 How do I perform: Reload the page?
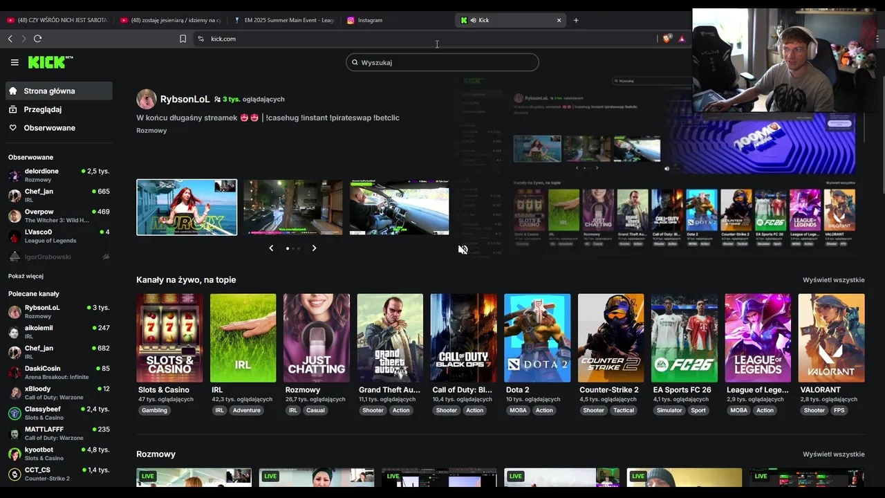click(x=37, y=39)
